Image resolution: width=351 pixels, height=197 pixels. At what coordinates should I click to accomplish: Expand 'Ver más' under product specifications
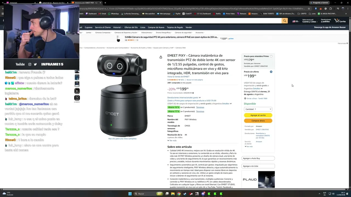pos(172,141)
